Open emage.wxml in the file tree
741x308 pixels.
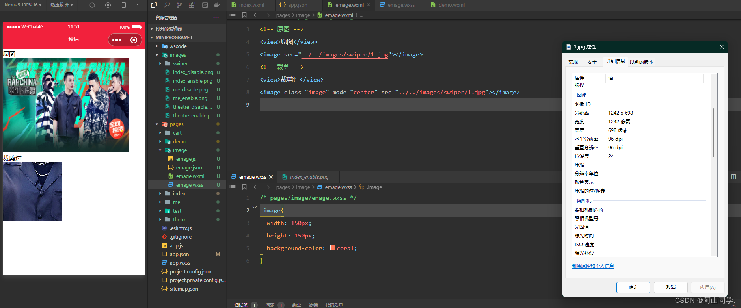(187, 176)
